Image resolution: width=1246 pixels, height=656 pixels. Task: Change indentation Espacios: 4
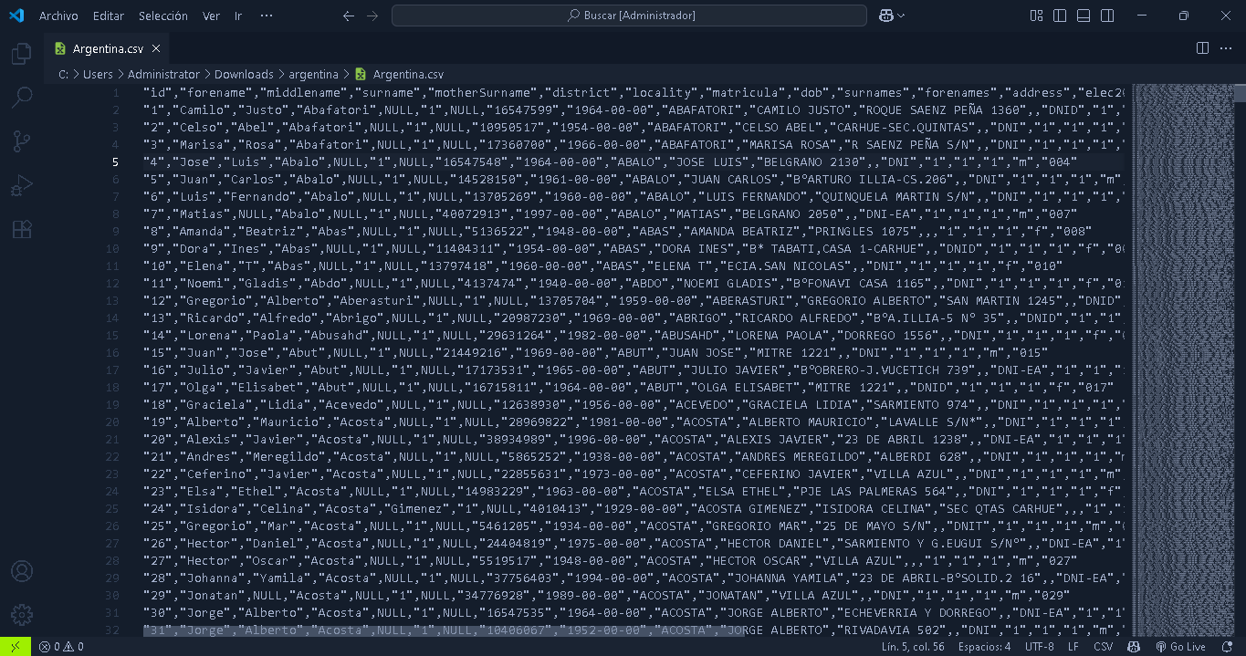click(x=984, y=647)
